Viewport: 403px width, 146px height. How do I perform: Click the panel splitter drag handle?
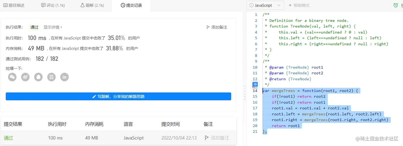pyautogui.click(x=245, y=93)
